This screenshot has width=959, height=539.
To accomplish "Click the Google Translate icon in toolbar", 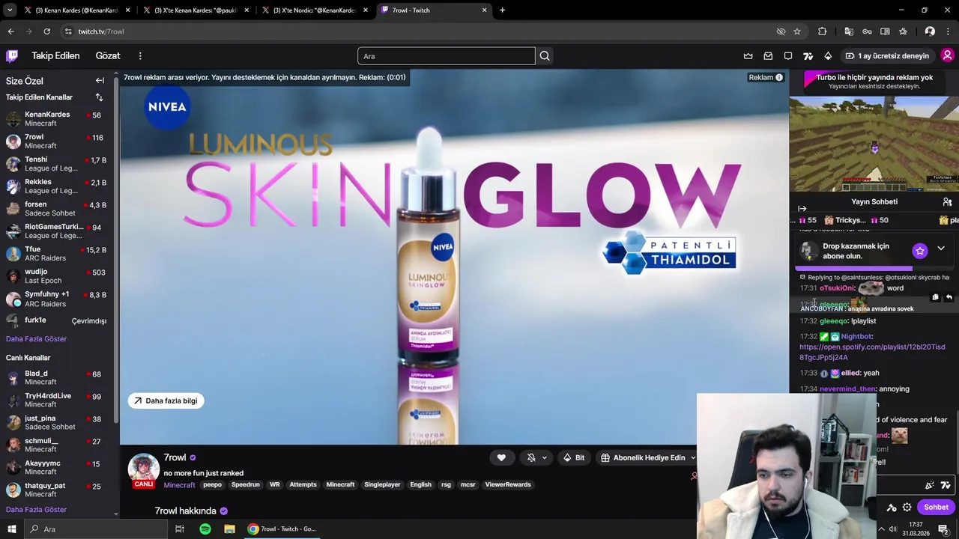I will [x=849, y=31].
